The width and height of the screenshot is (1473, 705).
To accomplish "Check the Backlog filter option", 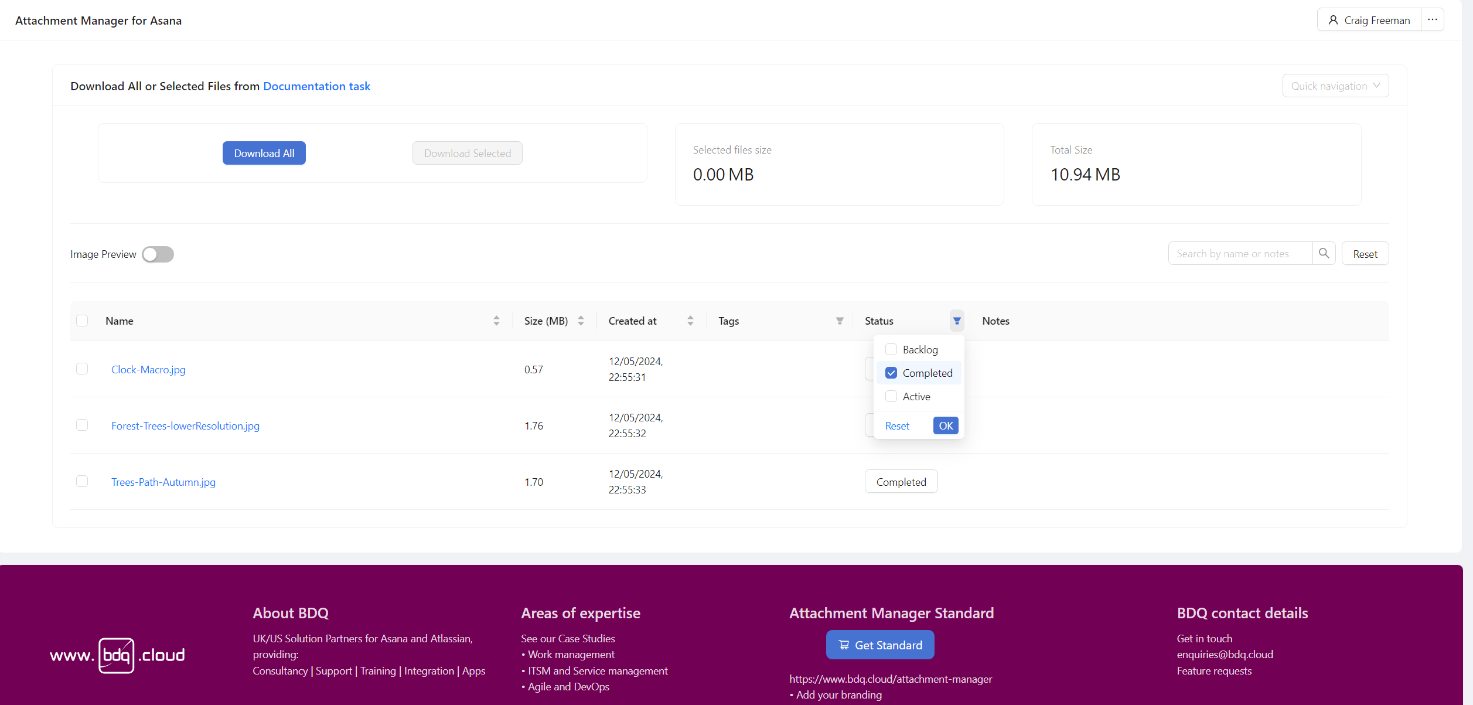I will (891, 349).
